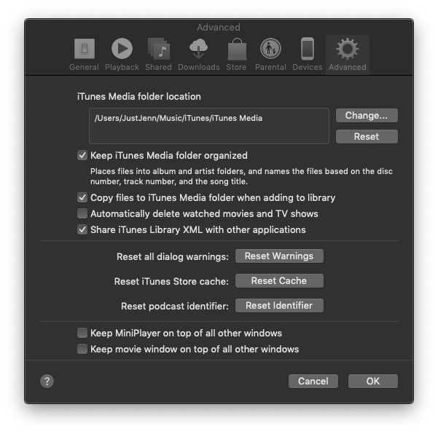The height and width of the screenshot is (434, 438).
Task: Confirm settings with the OK button
Action: [x=373, y=381]
